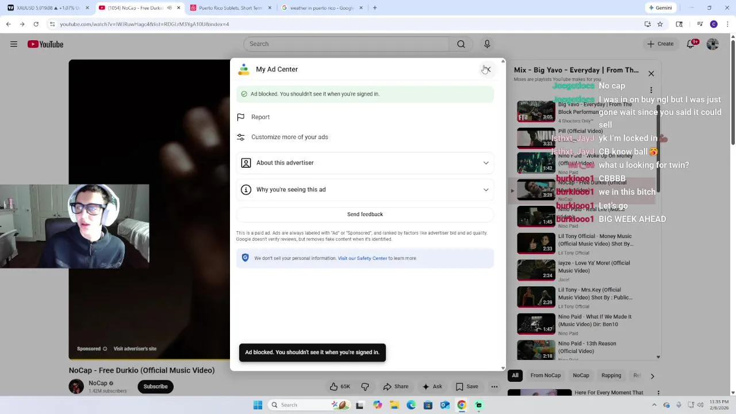Go to YouTube home via logo
This screenshot has height=414, width=736.
click(x=45, y=44)
